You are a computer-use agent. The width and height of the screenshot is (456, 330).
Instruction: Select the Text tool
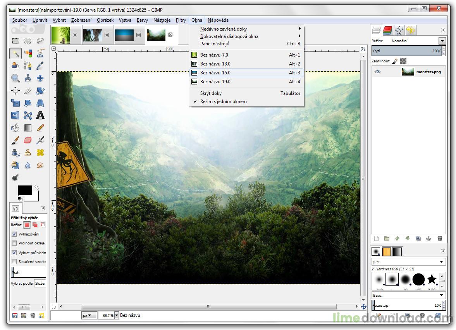(x=40, y=115)
